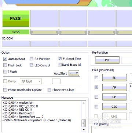Enable T Flash checkbox
The image size is (132, 133).
(5, 72)
